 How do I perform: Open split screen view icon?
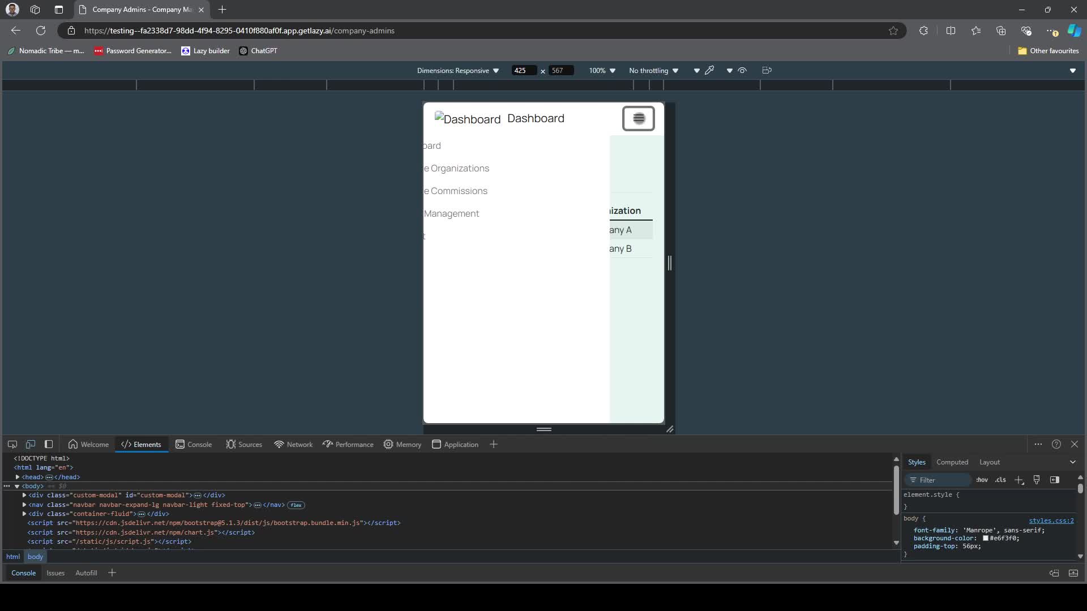951,31
